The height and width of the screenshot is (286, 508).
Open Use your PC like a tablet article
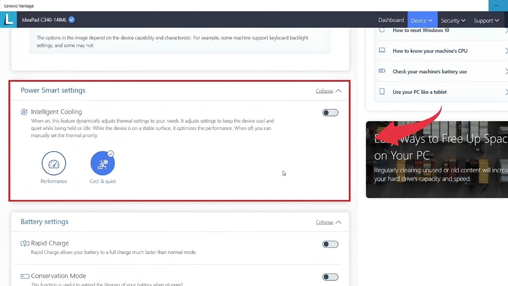419,92
